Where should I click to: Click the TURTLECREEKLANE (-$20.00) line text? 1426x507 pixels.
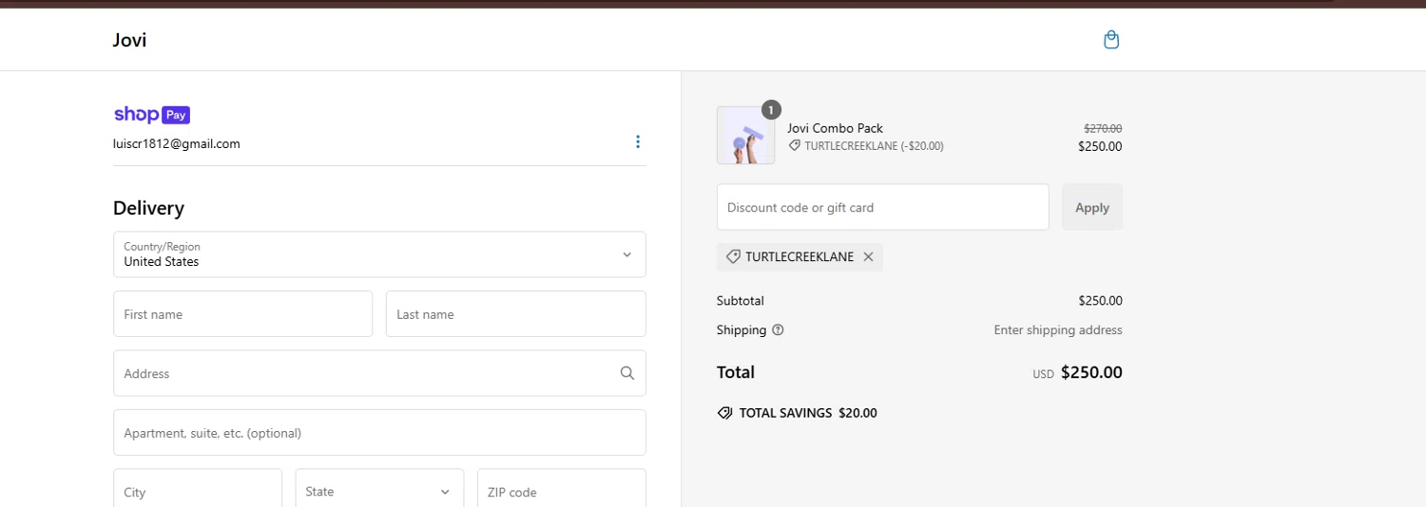pyautogui.click(x=874, y=146)
